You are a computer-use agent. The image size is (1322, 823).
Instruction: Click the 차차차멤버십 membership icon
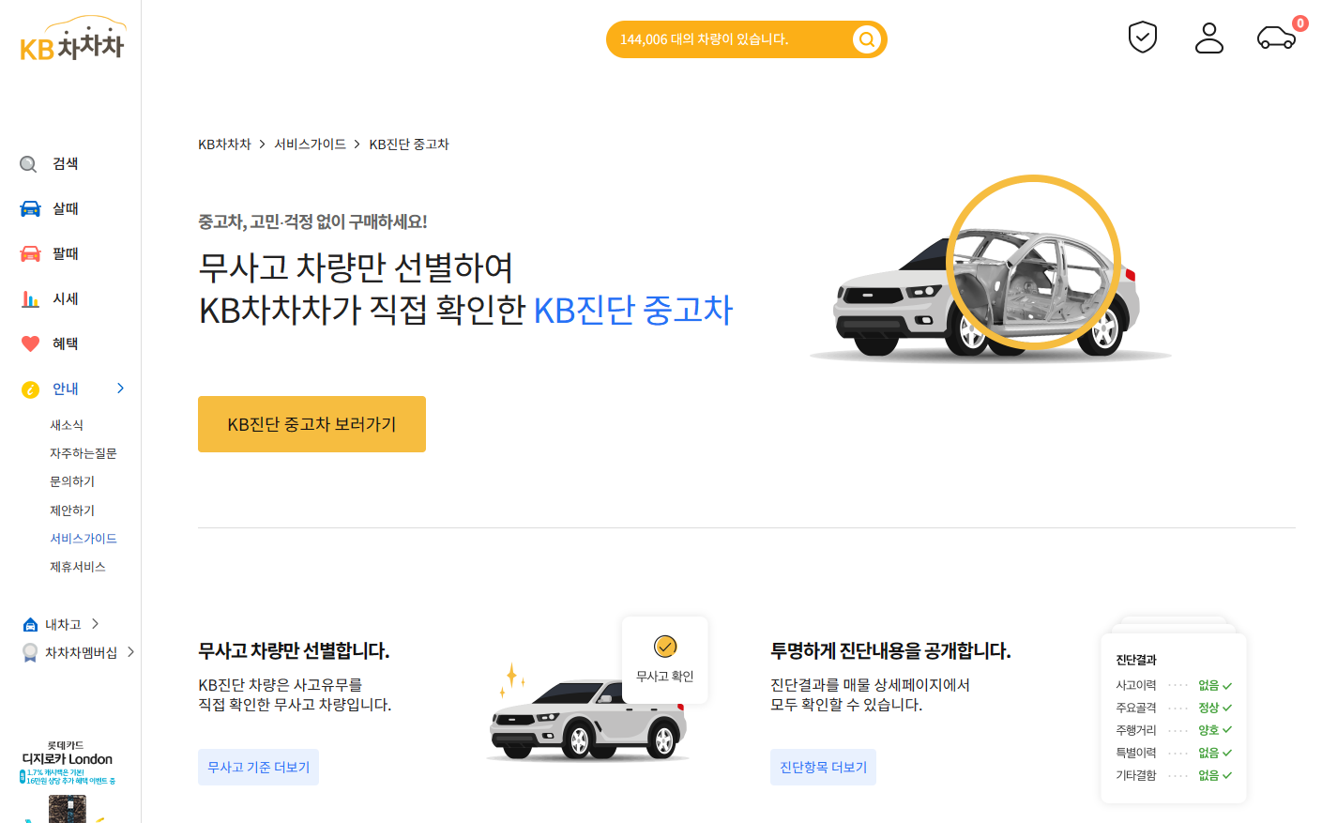pyautogui.click(x=29, y=652)
